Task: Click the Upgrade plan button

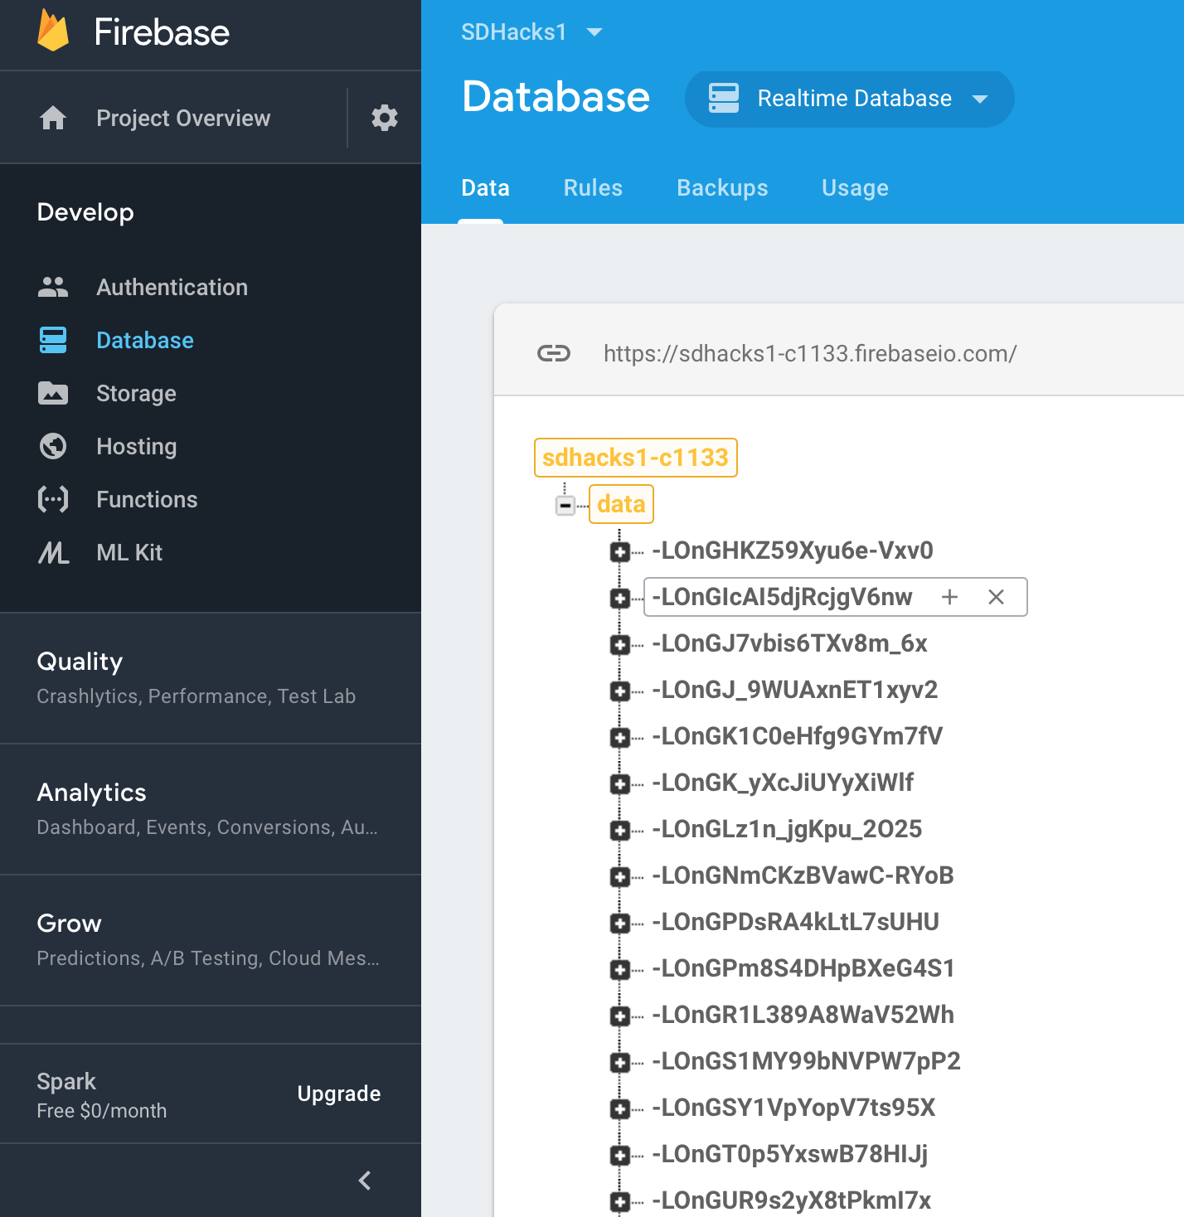Action: [339, 1093]
